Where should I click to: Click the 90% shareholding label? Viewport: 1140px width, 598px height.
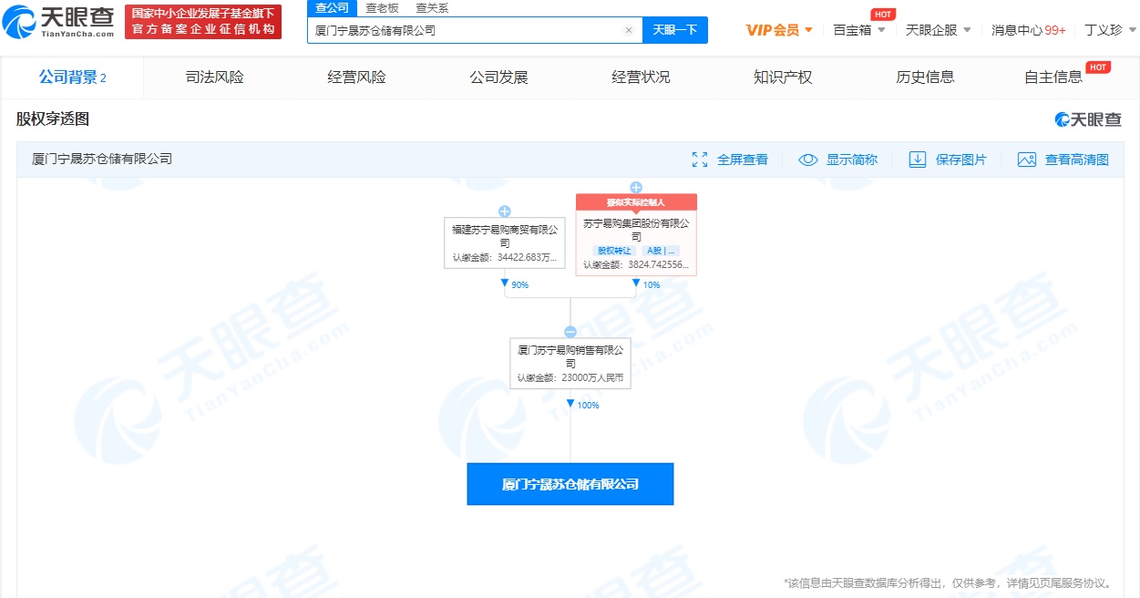[x=519, y=285]
